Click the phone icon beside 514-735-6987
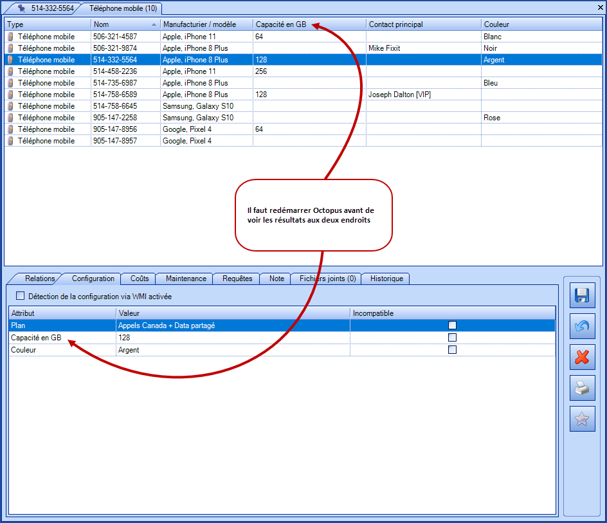Viewport: 607px width, 523px height. [x=11, y=83]
